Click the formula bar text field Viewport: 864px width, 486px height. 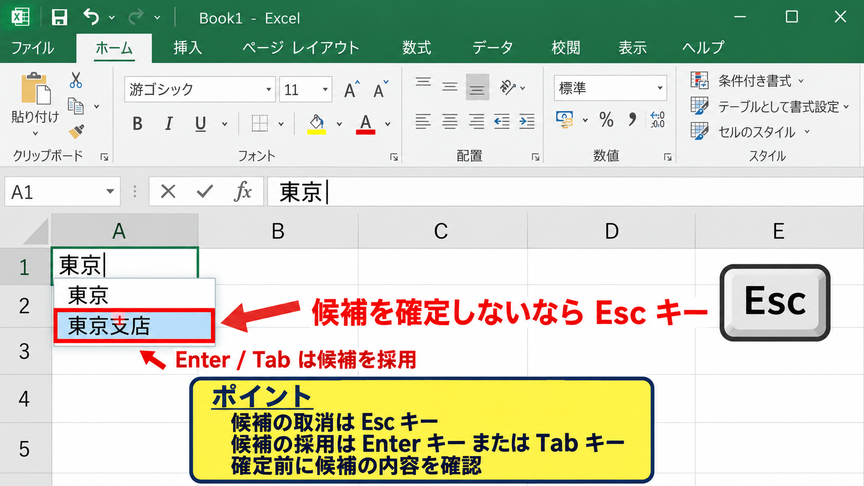pyautogui.click(x=565, y=192)
